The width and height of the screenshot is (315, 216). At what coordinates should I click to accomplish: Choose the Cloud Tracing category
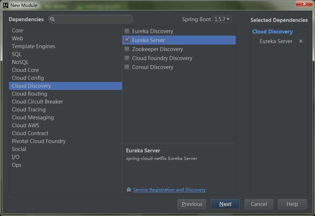[x=66, y=110]
